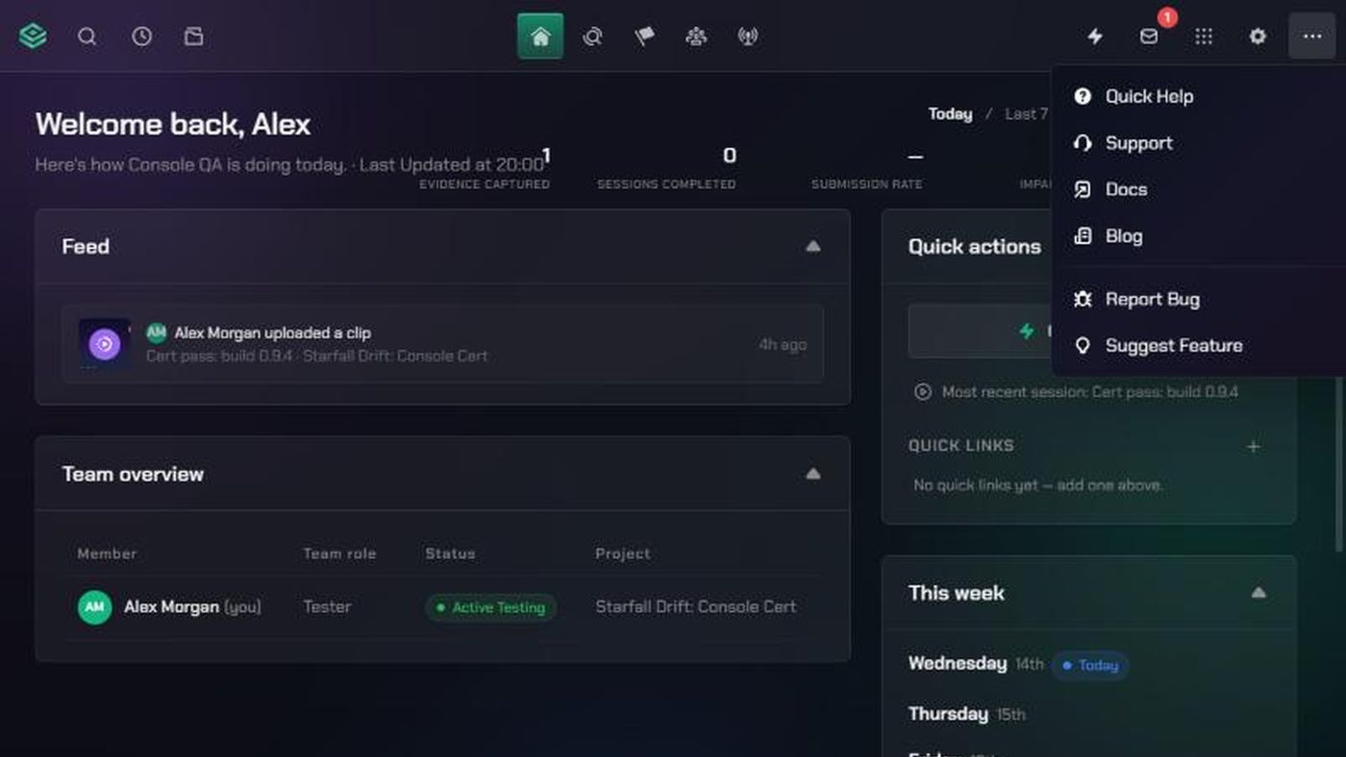Select the Today time range tab

[x=950, y=114]
